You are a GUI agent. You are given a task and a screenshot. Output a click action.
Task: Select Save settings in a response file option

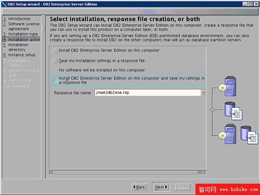pos(55,61)
